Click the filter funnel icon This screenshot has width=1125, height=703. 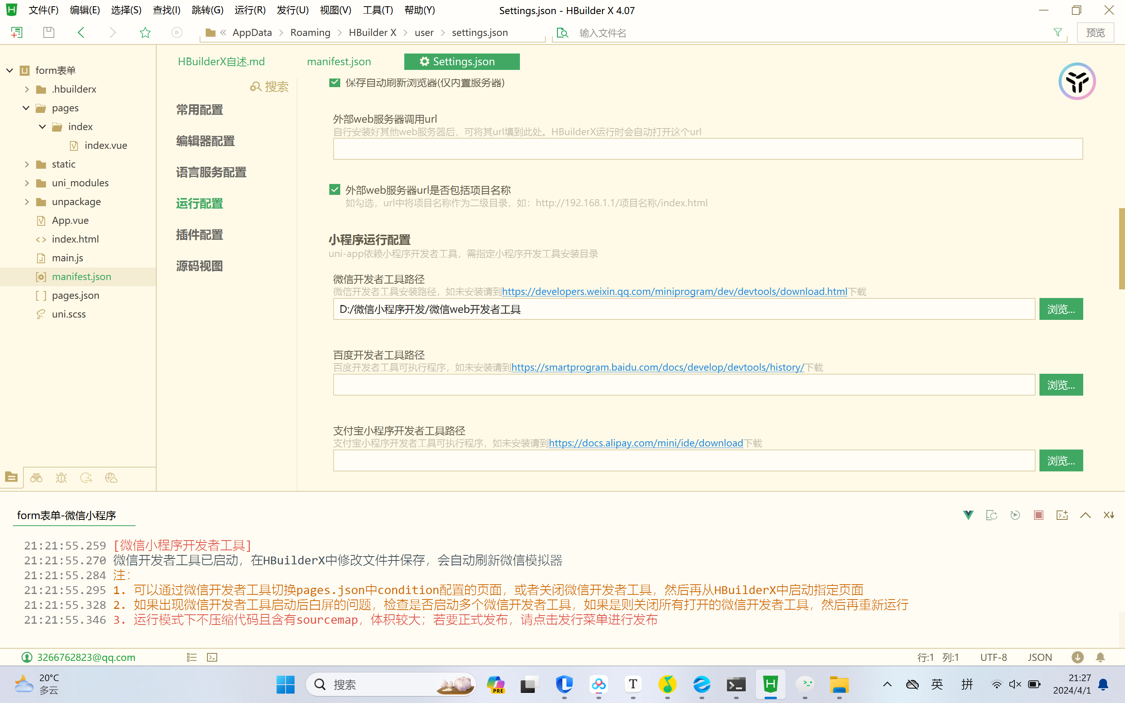pyautogui.click(x=1057, y=32)
